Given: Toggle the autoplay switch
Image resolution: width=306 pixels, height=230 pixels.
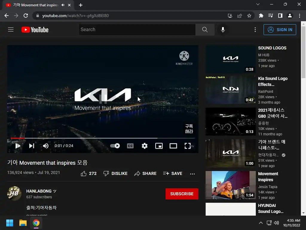Looking at the screenshot, I should point(115,146).
